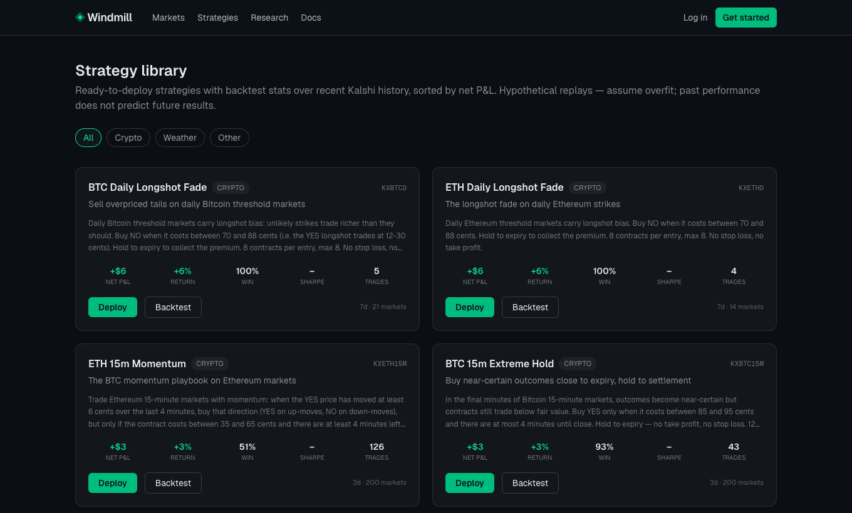This screenshot has width=852, height=513.
Task: Deploy the ETH 15m Momentum strategy
Action: click(x=113, y=483)
